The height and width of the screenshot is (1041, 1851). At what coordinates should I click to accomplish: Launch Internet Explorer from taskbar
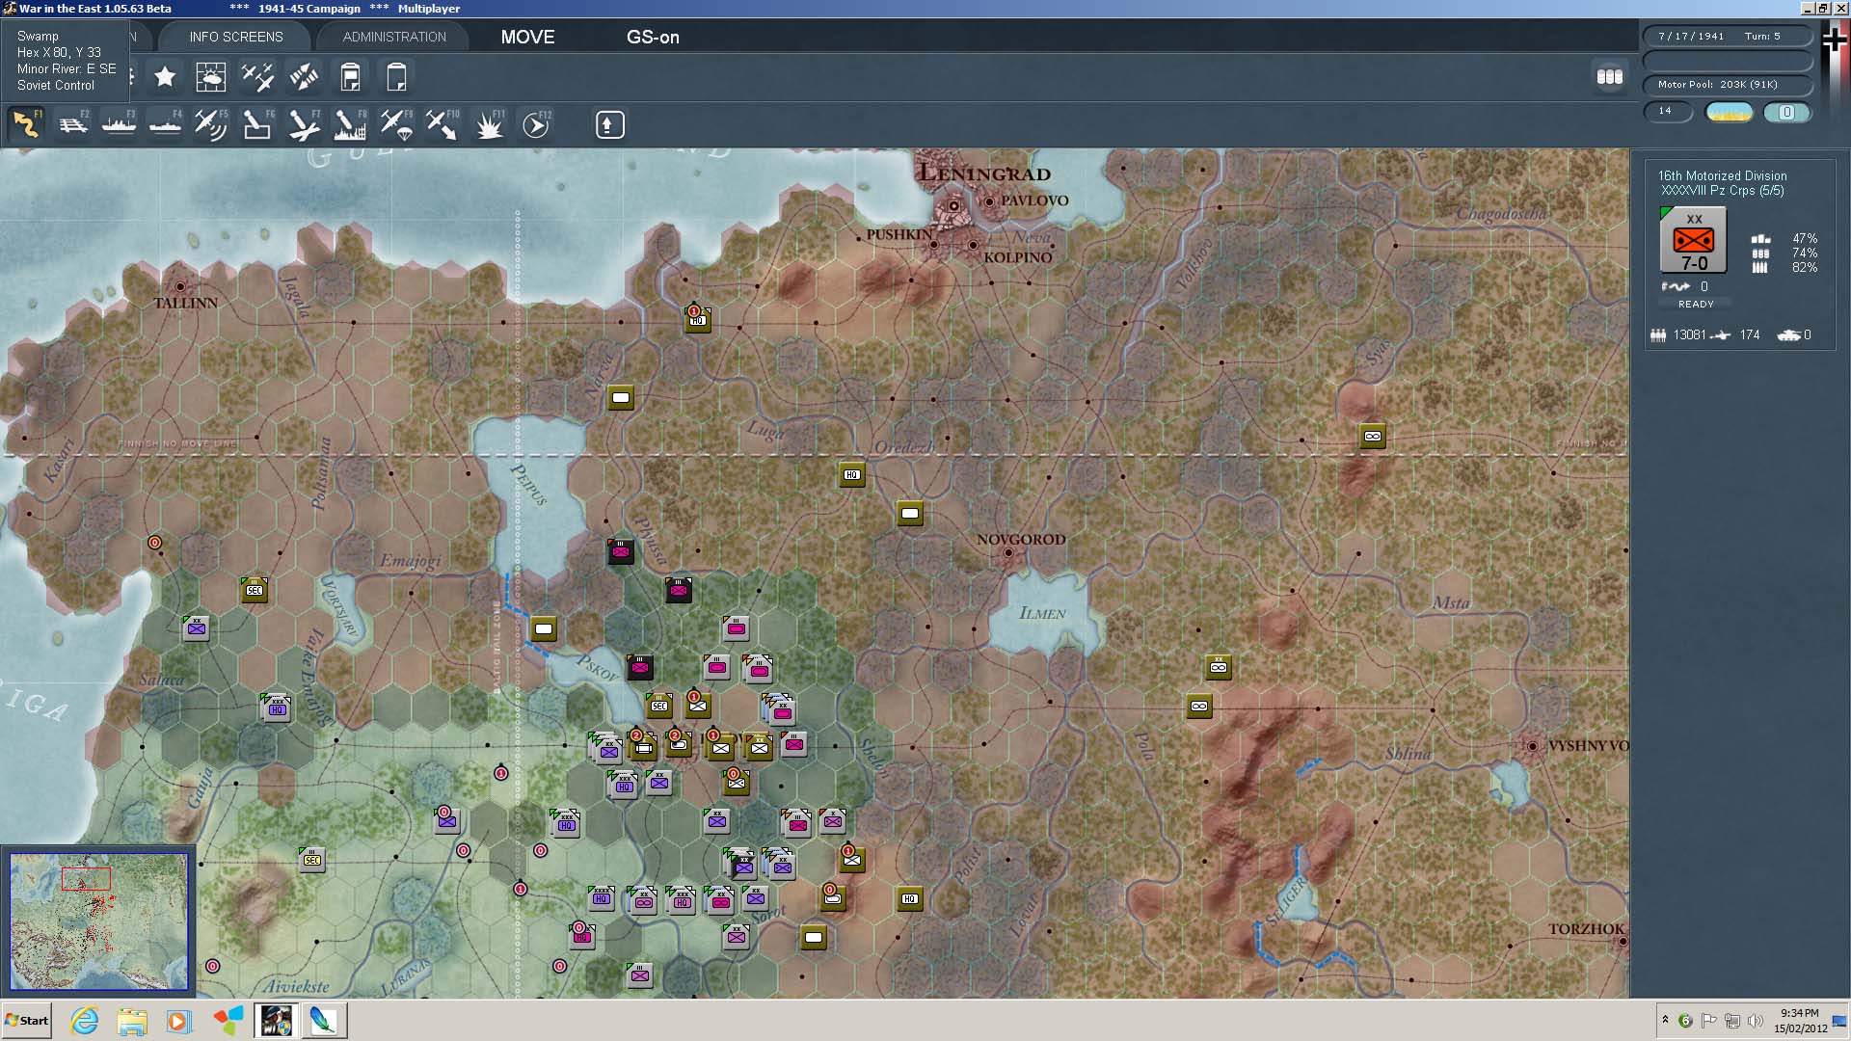85,1020
